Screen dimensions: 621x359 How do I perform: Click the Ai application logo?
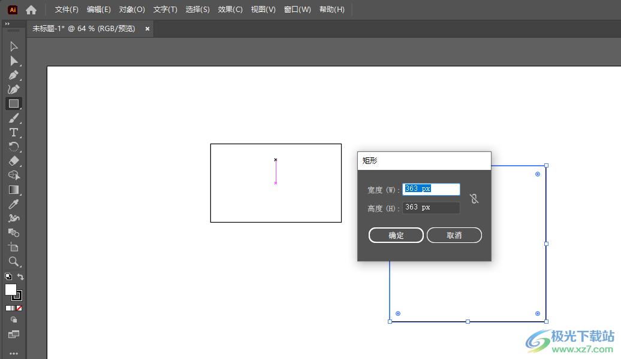[13, 10]
